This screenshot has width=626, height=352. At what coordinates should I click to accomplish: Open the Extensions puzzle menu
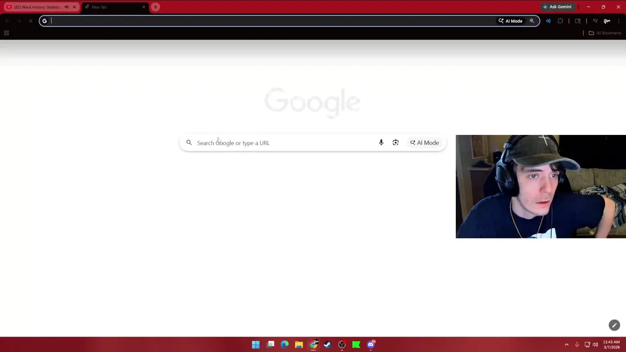coord(560,21)
